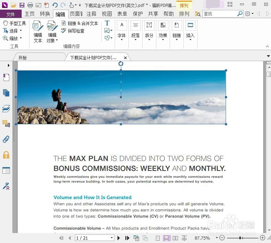Click the Edit Object (编辑对象) tool
The height and width of the screenshot is (243, 271).
pos(52,32)
